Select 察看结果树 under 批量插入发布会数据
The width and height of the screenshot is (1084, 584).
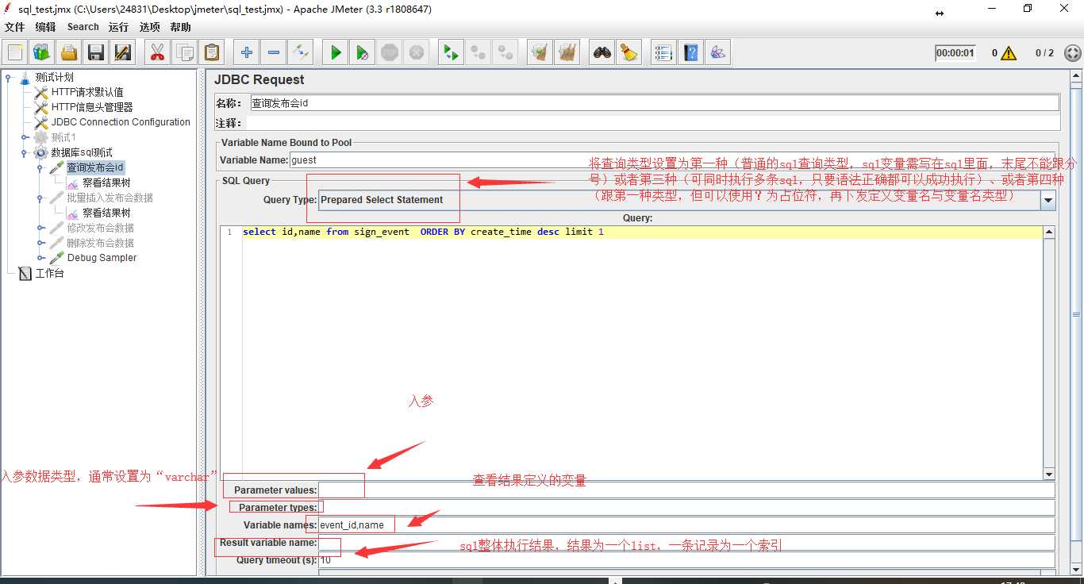pyautogui.click(x=106, y=213)
